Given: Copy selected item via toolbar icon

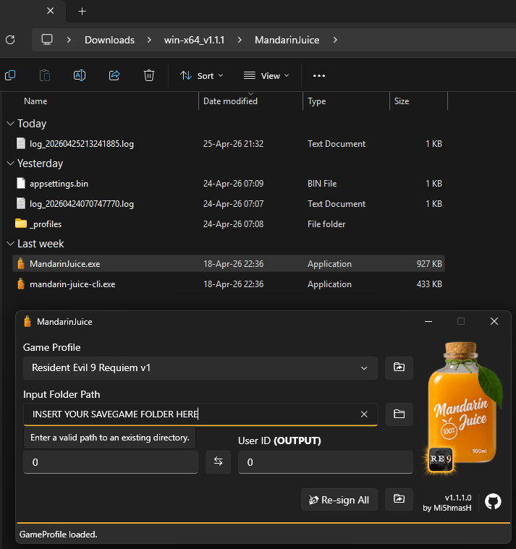Looking at the screenshot, I should pyautogui.click(x=10, y=75).
